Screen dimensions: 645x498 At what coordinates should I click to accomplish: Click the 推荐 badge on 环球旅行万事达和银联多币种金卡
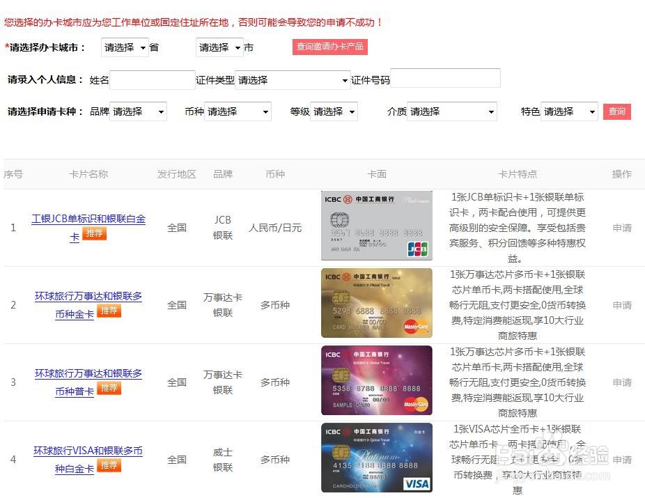(x=109, y=311)
